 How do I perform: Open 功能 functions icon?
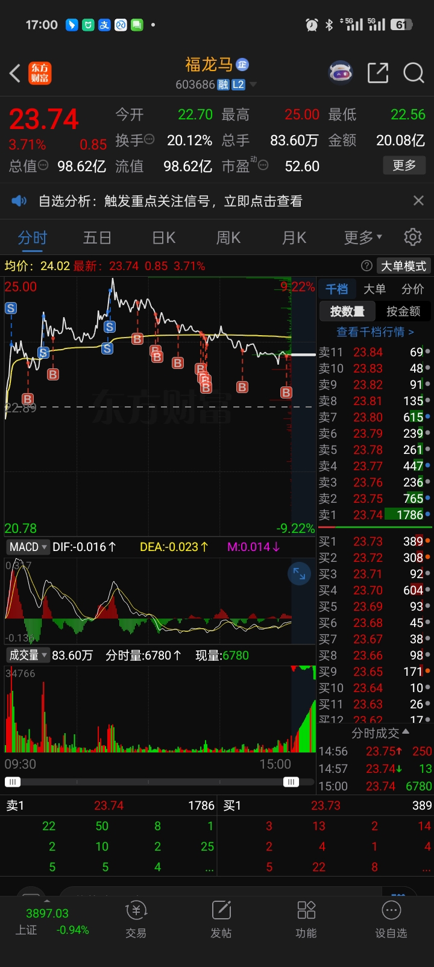coord(306,919)
